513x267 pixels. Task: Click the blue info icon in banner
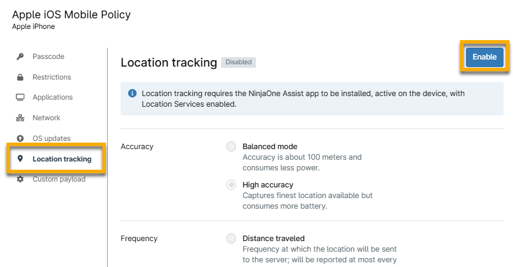pyautogui.click(x=132, y=93)
